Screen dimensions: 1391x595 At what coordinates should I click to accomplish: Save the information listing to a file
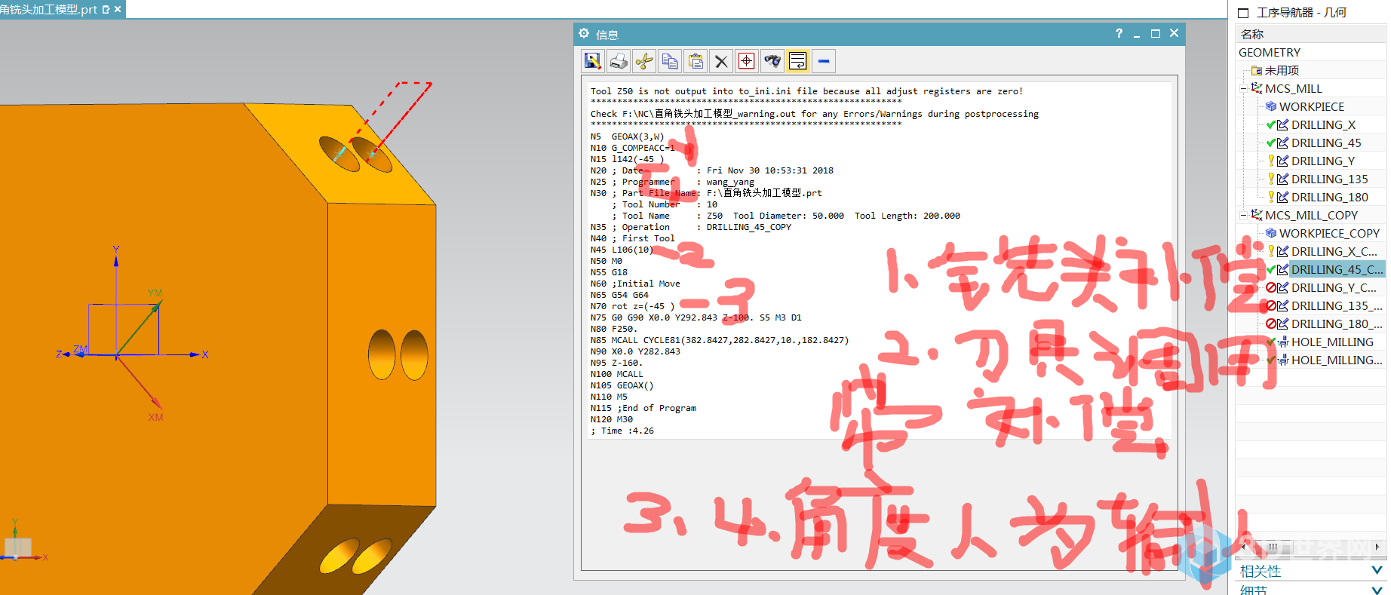(593, 61)
